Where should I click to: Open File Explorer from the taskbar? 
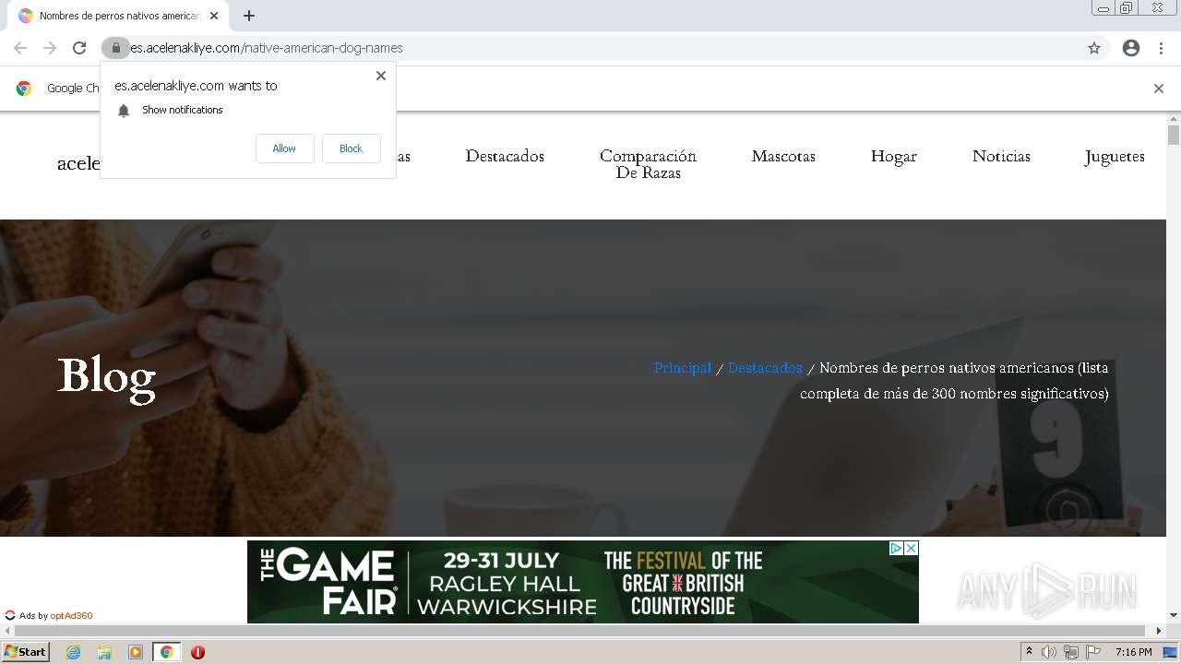coord(104,652)
